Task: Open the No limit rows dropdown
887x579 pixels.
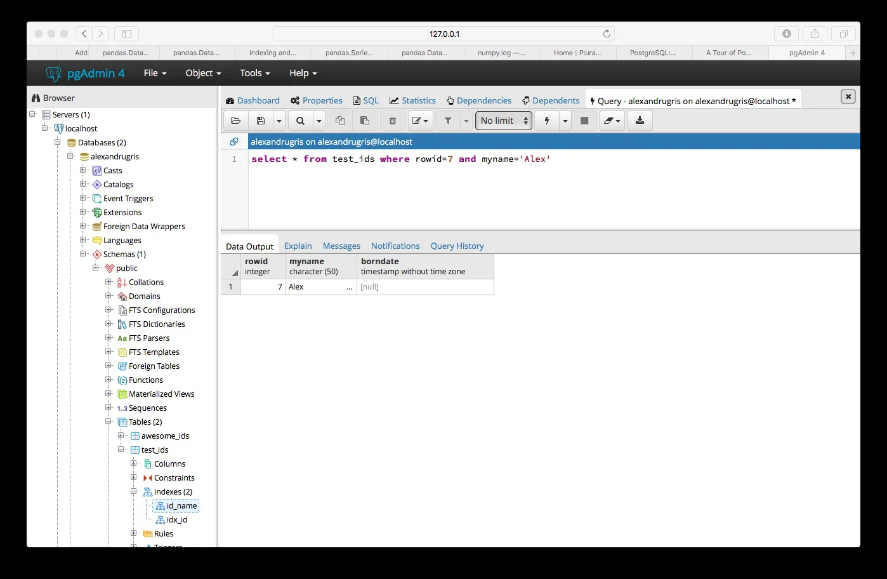Action: click(504, 121)
